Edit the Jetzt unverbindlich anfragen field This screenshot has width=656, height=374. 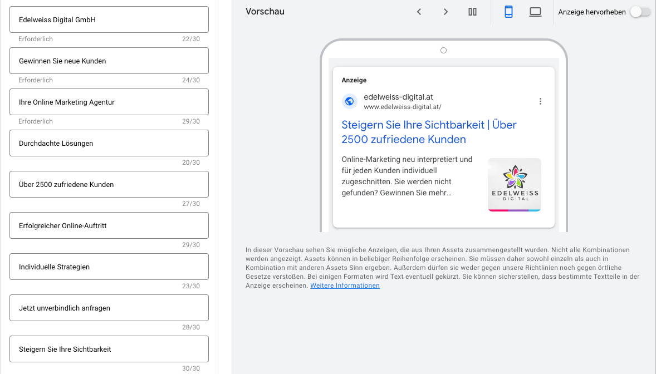click(109, 308)
